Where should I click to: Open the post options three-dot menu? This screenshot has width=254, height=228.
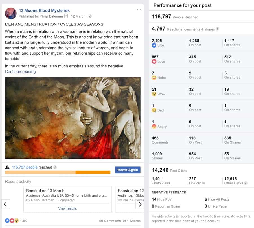139,10
